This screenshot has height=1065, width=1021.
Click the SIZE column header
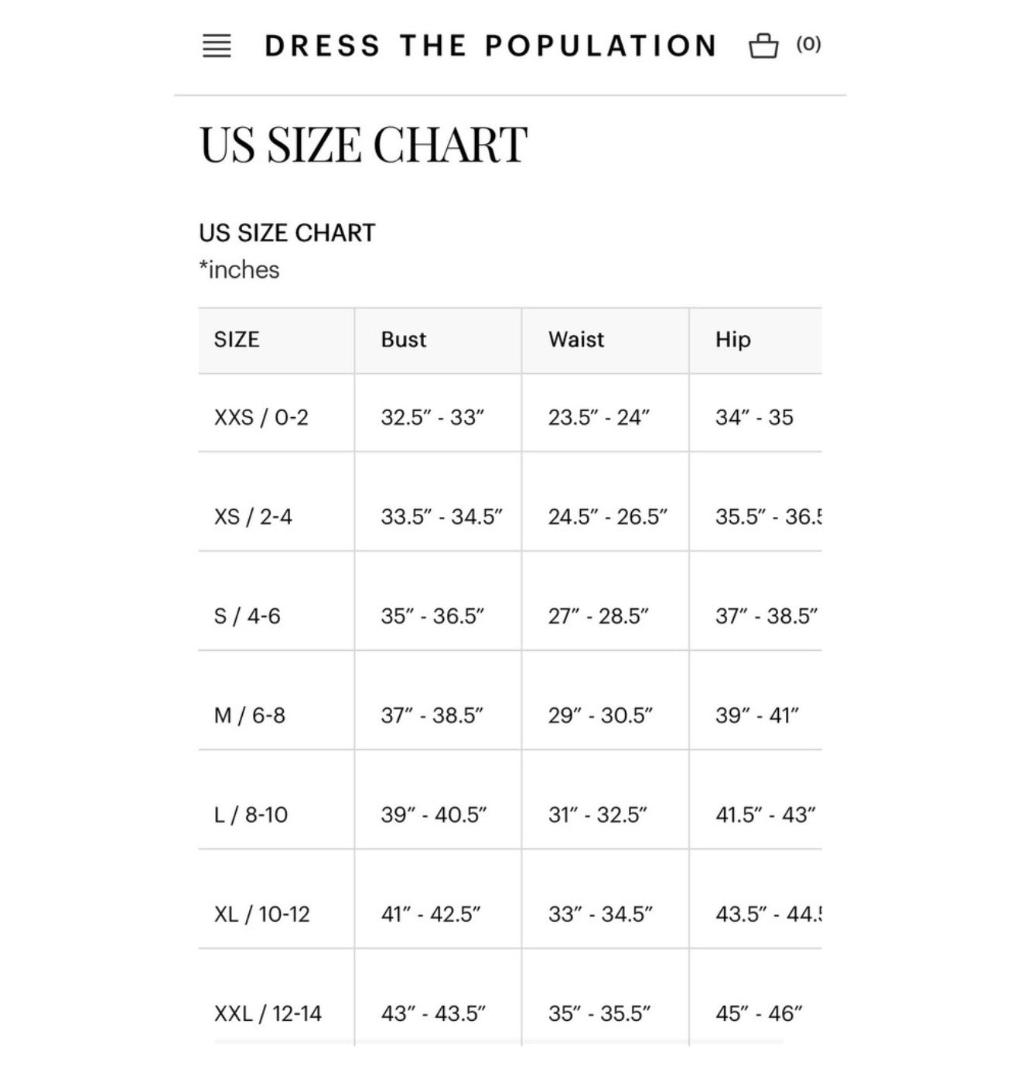pyautogui.click(x=276, y=340)
